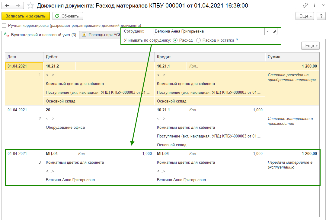The height and width of the screenshot is (221, 326).
Task: Select the Расход и остатки radio option
Action: (x=198, y=40)
